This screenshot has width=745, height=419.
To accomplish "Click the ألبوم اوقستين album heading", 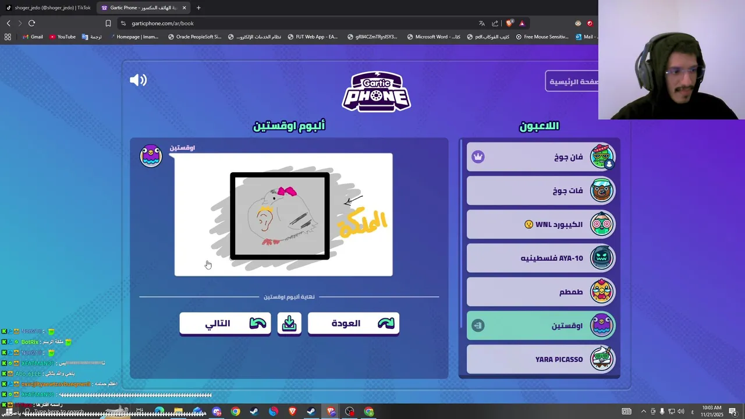I will (289, 126).
